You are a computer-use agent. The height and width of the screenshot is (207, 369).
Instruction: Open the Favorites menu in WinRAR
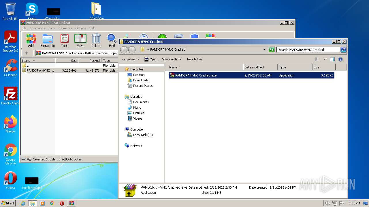point(65,28)
